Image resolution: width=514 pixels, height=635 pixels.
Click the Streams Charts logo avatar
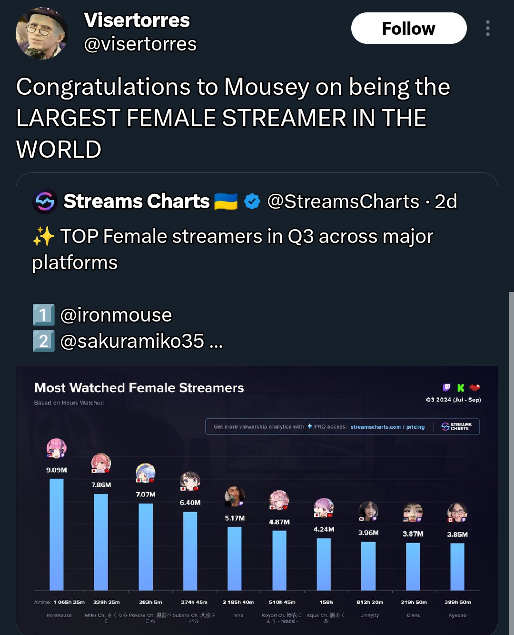(45, 202)
